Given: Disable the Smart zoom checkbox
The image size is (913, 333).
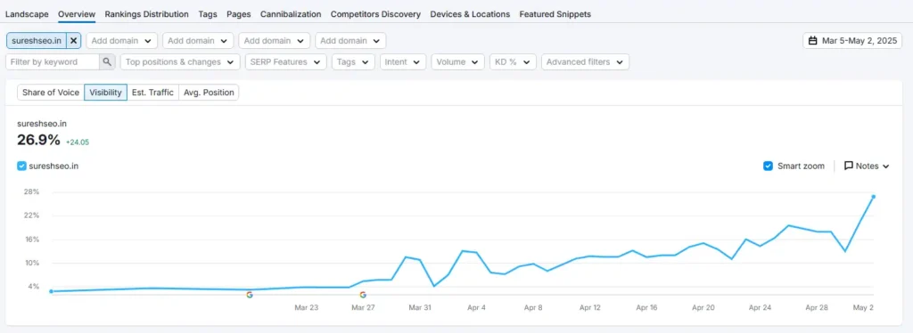Looking at the screenshot, I should pos(768,166).
